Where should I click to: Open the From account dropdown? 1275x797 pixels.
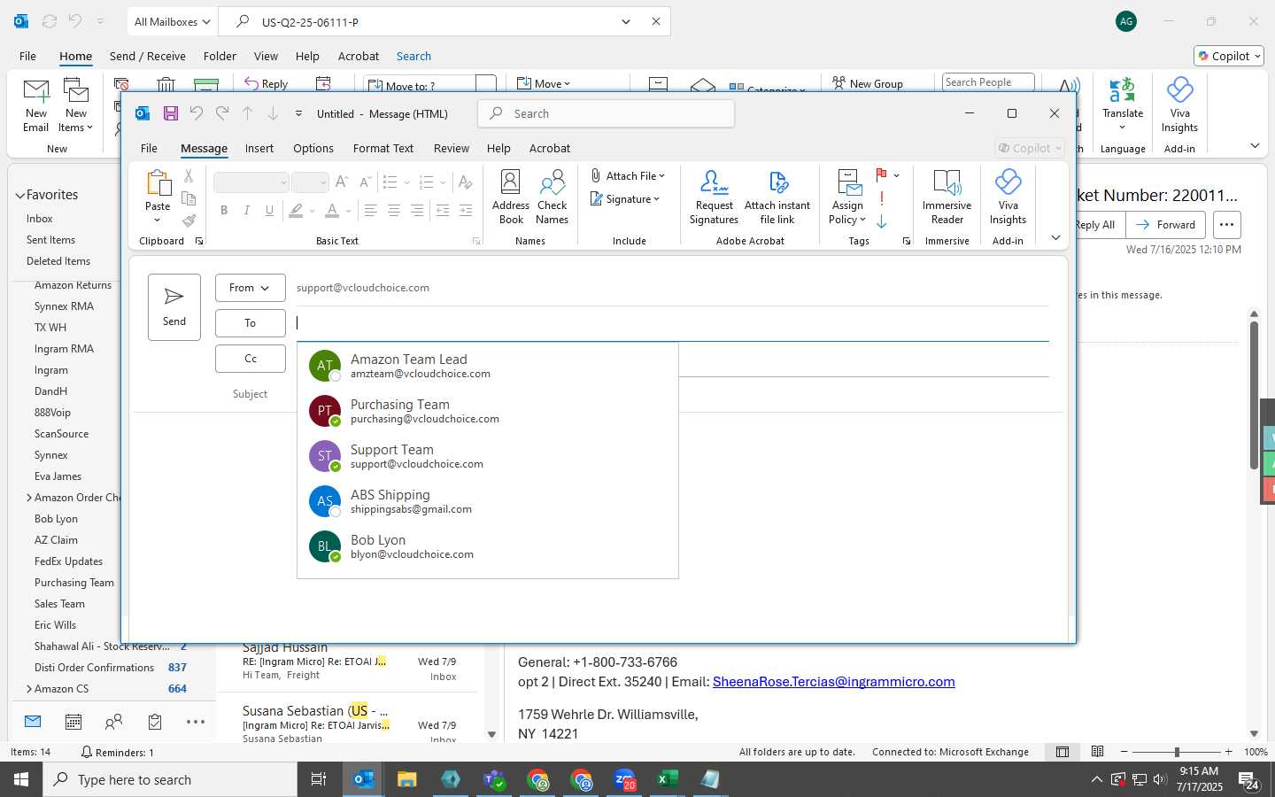pos(250,288)
